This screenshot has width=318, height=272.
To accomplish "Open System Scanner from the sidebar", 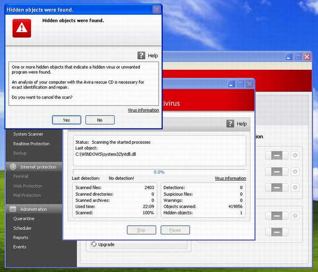I will coord(28,134).
